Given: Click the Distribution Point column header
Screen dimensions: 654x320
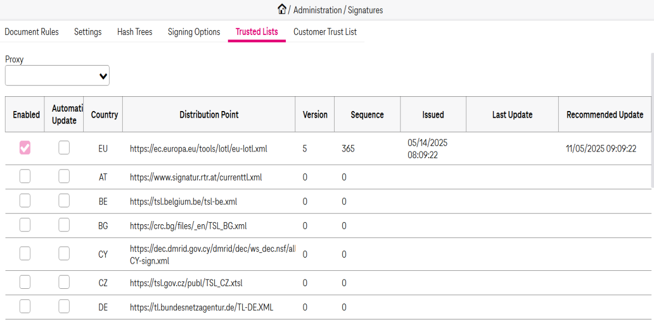Looking at the screenshot, I should [209, 115].
